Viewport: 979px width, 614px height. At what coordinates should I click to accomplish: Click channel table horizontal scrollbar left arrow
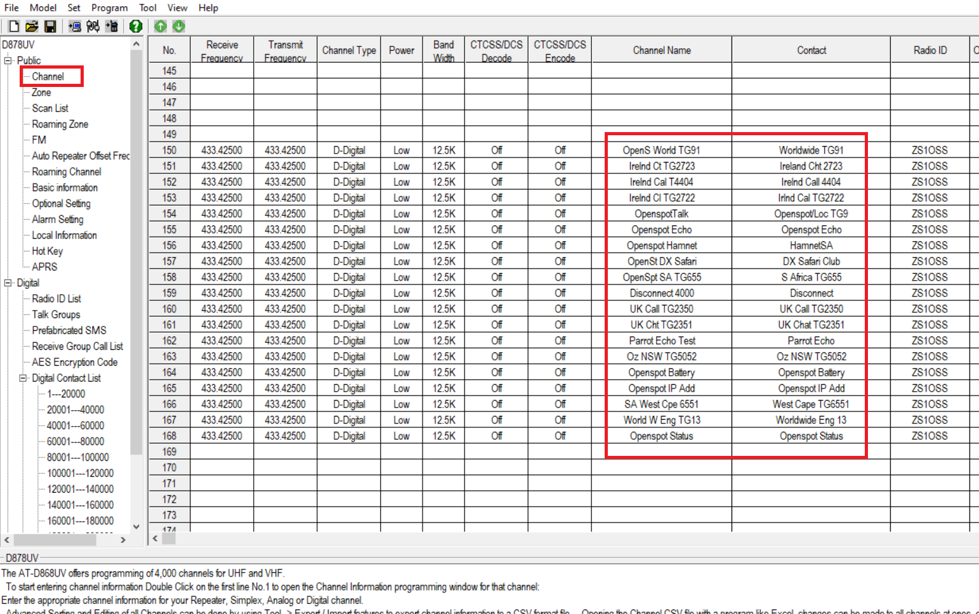(155, 538)
